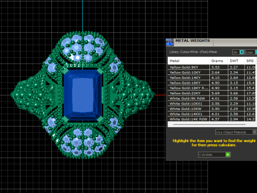Click the Metal column header

188,61
